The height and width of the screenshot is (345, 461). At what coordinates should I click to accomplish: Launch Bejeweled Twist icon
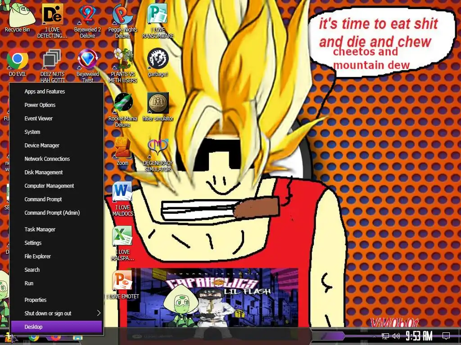click(88, 65)
